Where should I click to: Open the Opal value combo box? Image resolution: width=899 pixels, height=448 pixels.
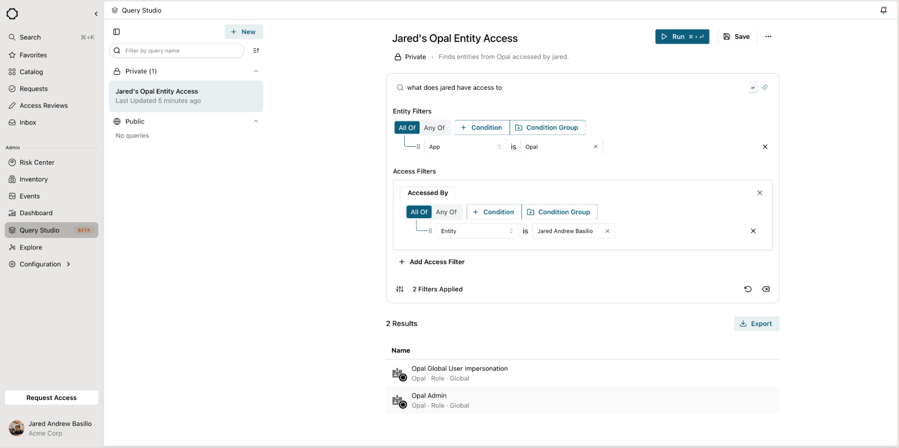pos(561,147)
